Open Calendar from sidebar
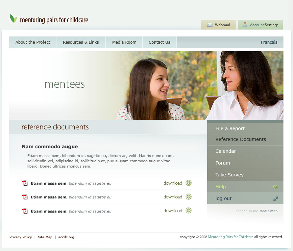 tap(245, 151)
